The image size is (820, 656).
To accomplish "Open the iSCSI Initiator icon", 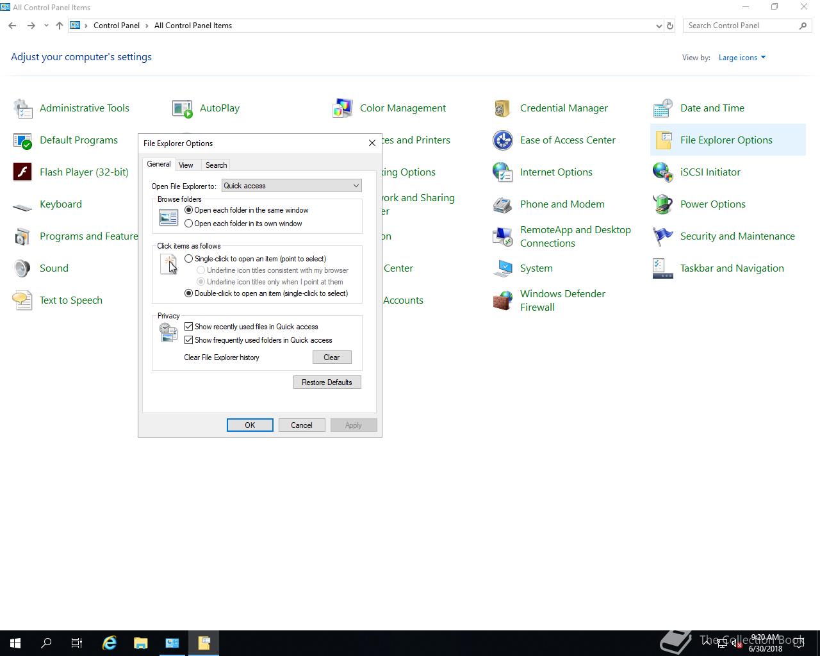I will [x=663, y=172].
